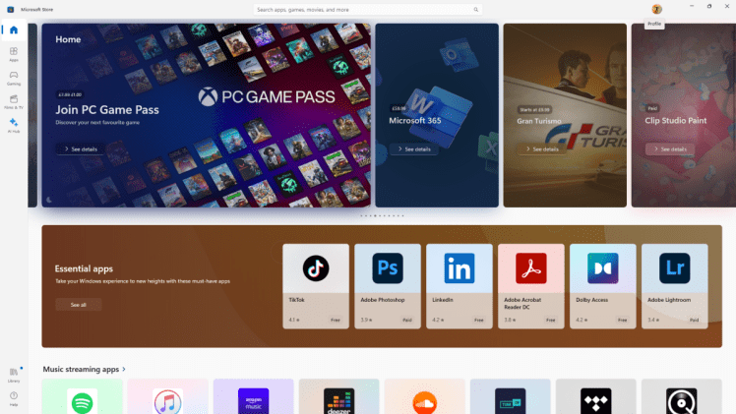Open Films & TV section
The height and width of the screenshot is (414, 736).
14,100
